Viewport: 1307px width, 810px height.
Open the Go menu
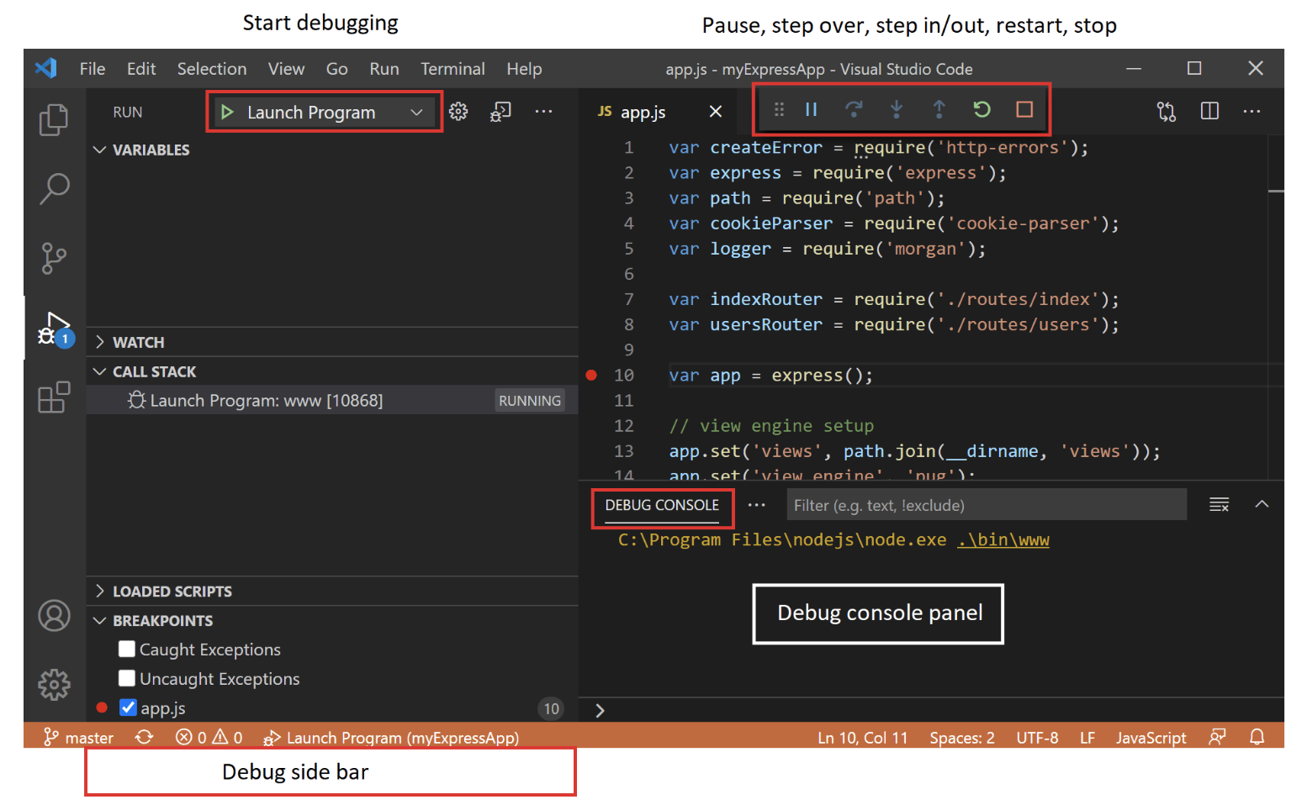[x=336, y=69]
